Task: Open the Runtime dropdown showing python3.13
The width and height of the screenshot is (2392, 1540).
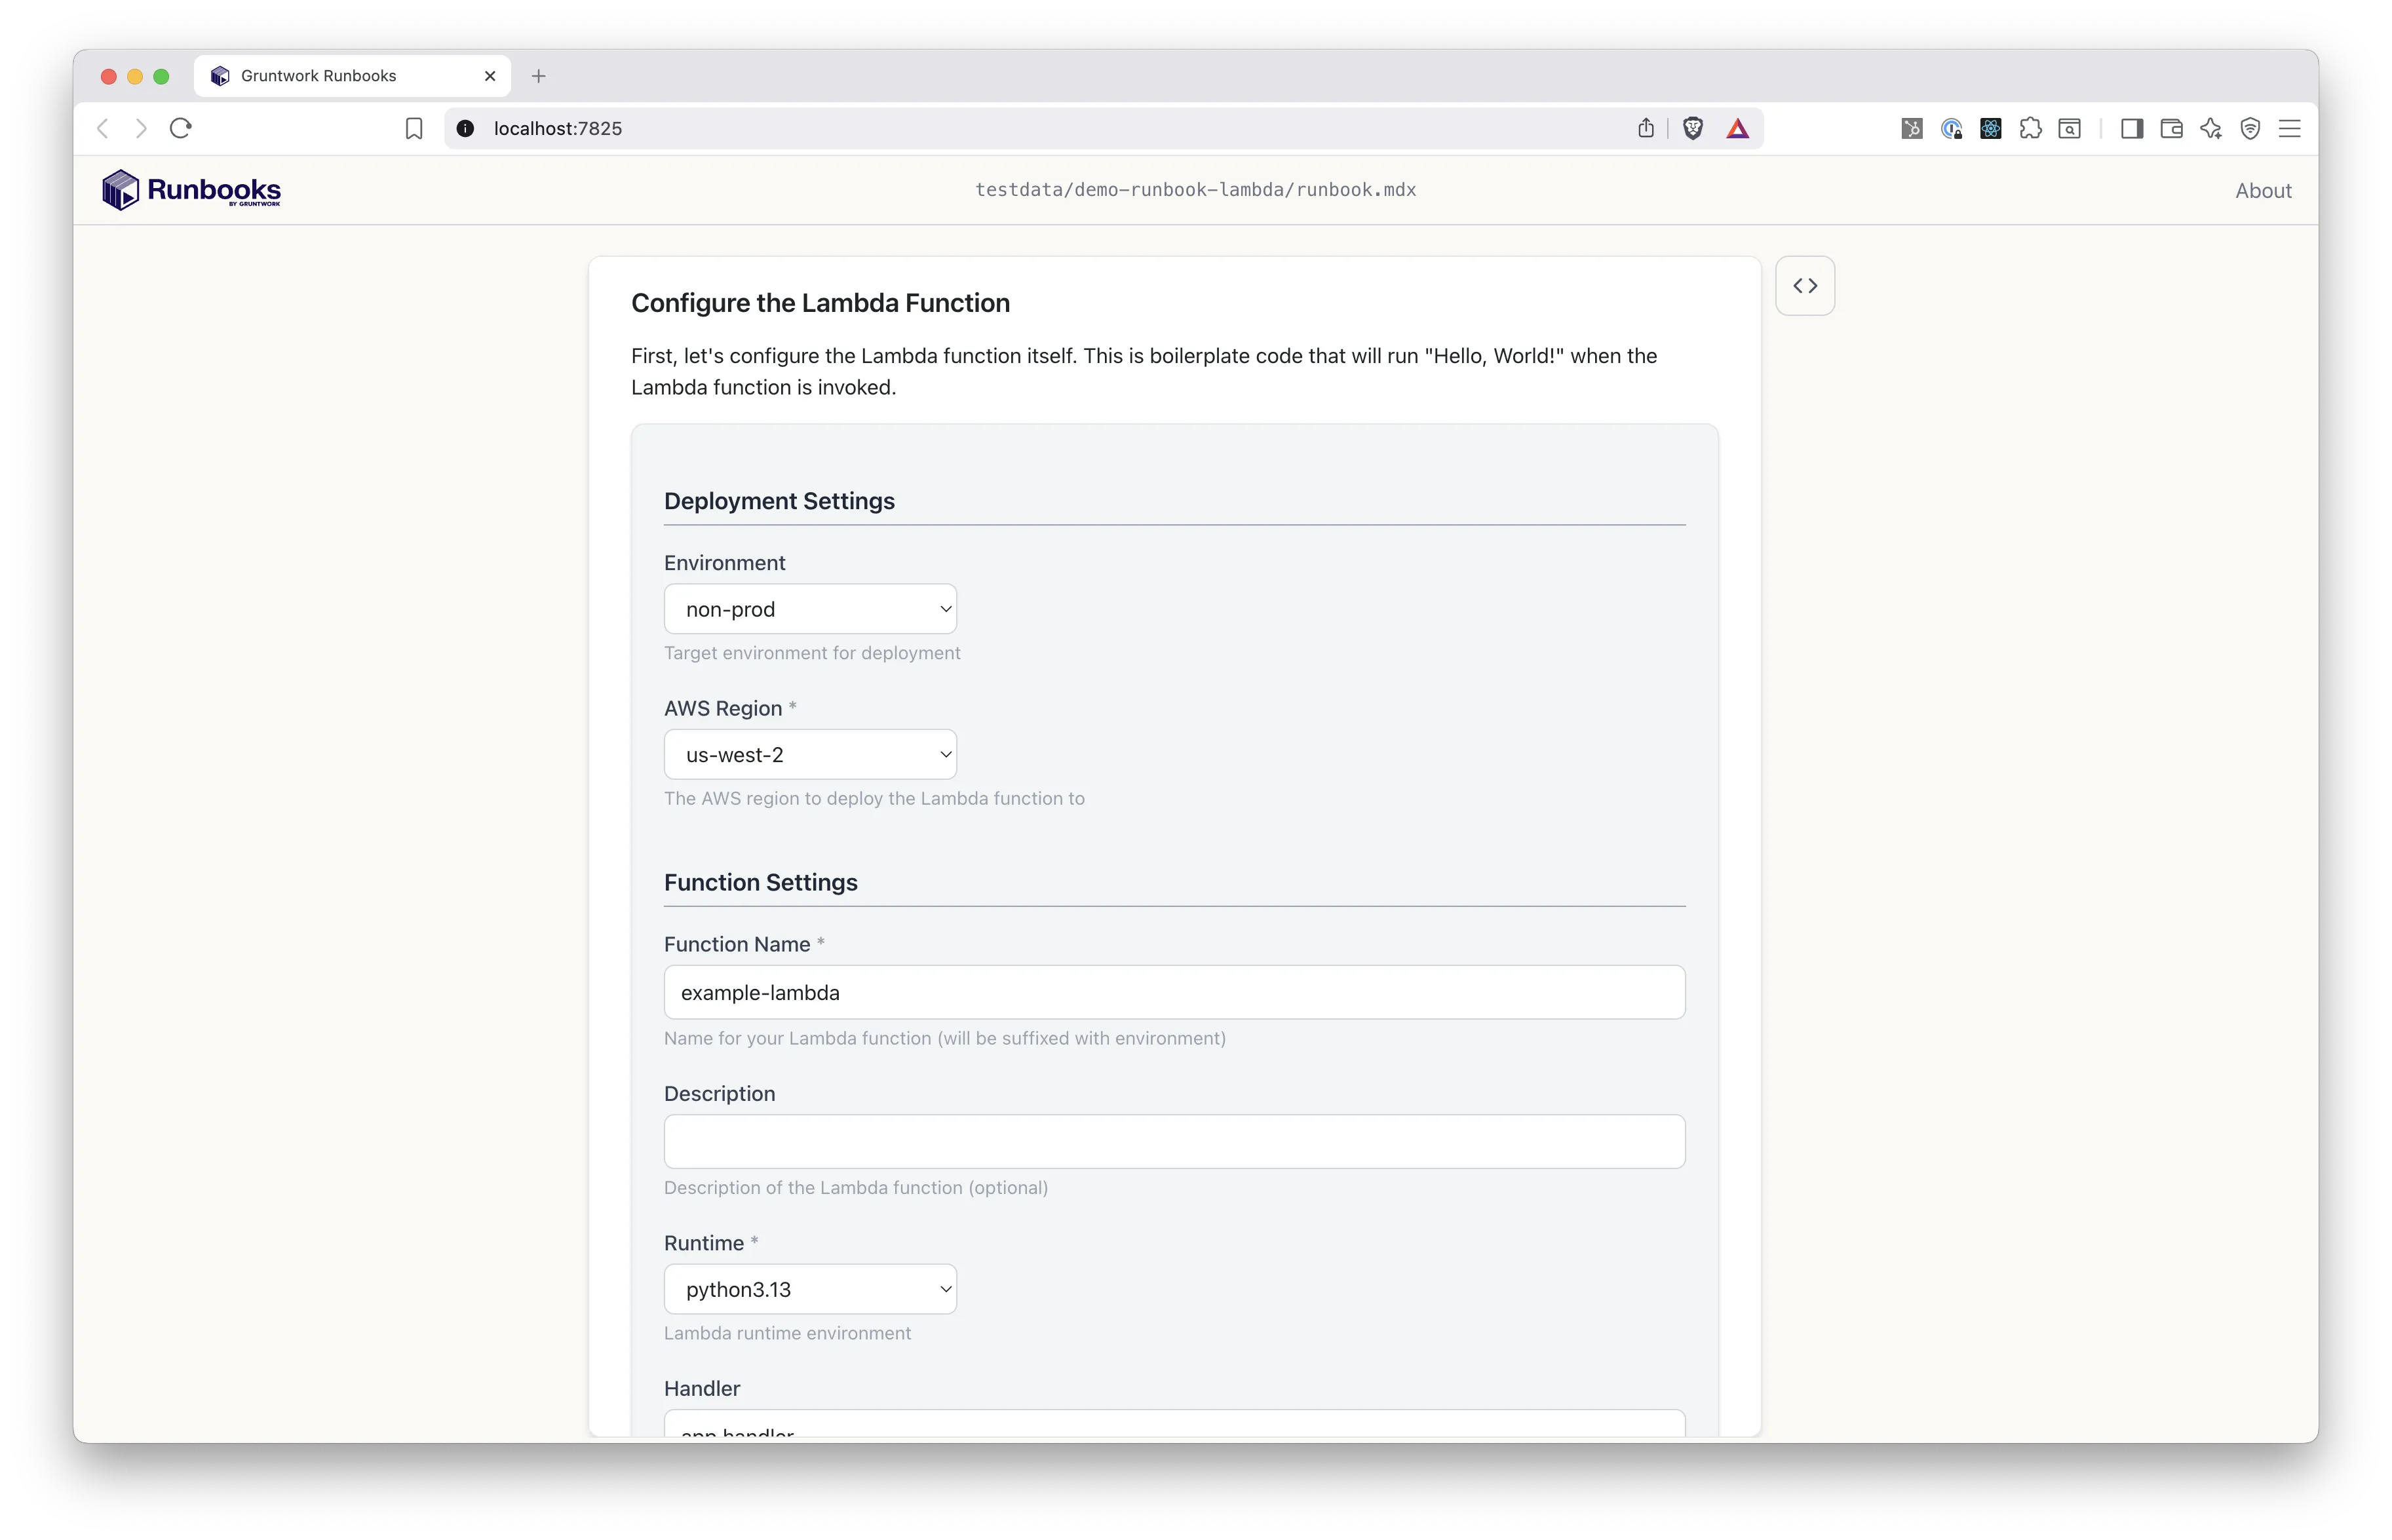Action: (810, 1289)
